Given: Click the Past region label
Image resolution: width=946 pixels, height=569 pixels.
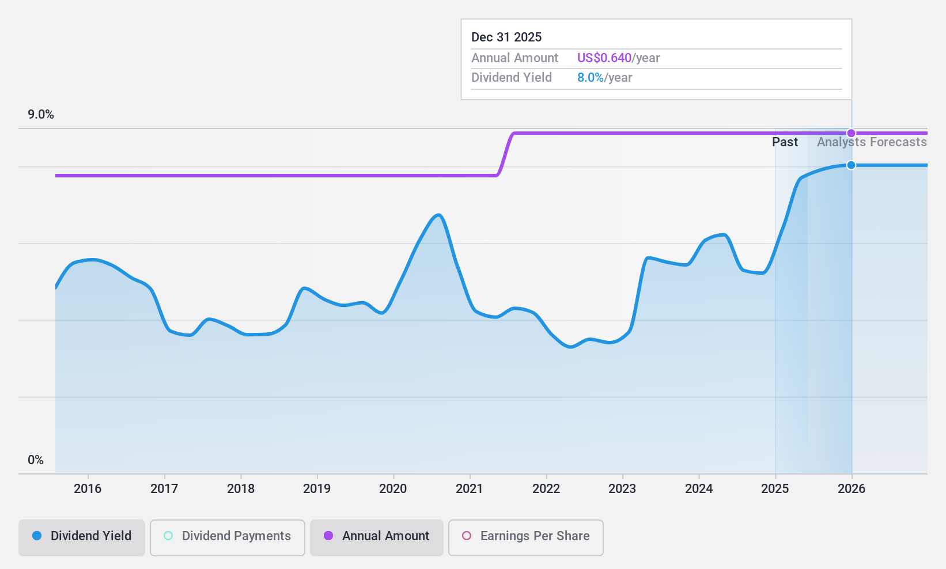Looking at the screenshot, I should 785,142.
